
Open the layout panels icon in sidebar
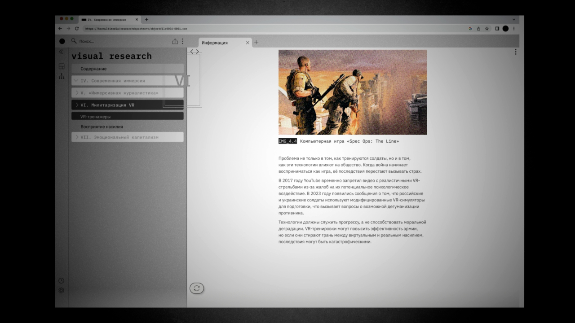coord(62,66)
